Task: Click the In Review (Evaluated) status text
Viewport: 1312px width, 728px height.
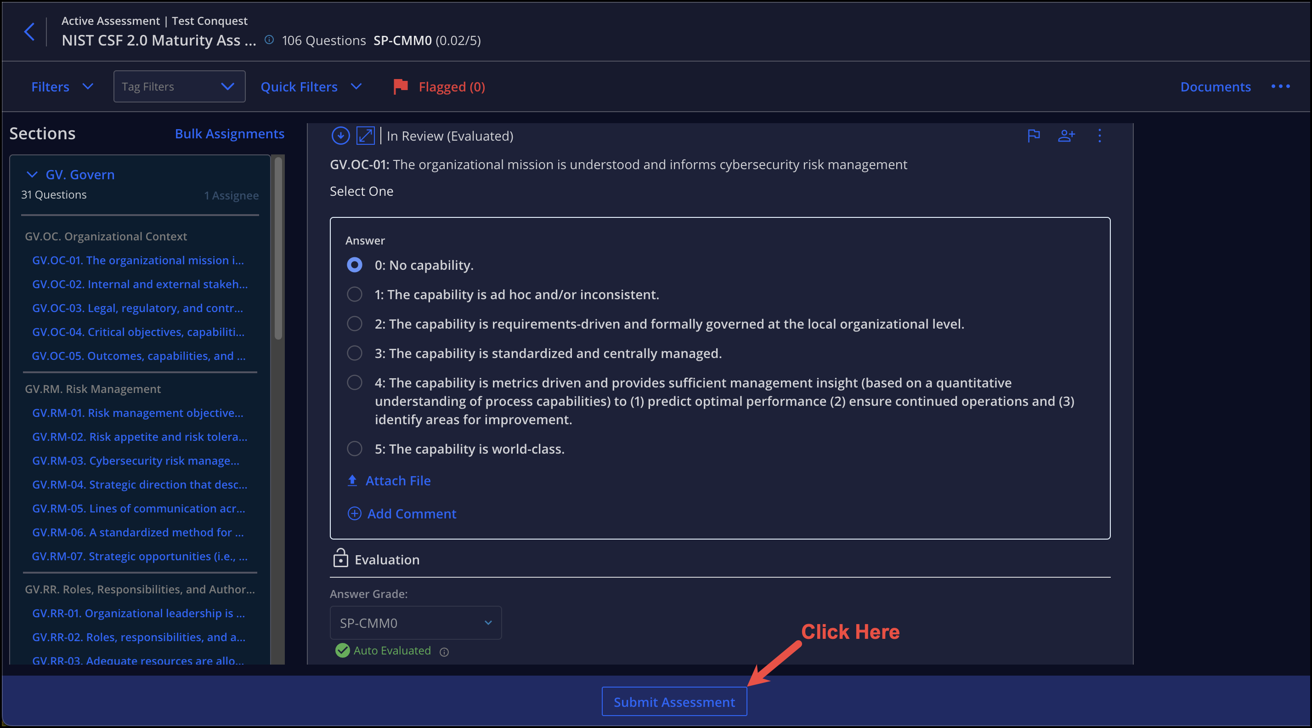Action: pos(450,136)
